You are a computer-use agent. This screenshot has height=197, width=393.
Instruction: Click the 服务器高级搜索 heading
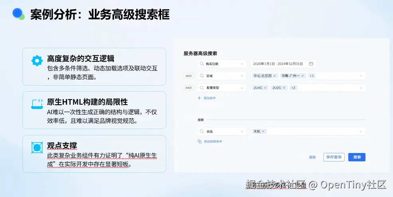(200, 53)
